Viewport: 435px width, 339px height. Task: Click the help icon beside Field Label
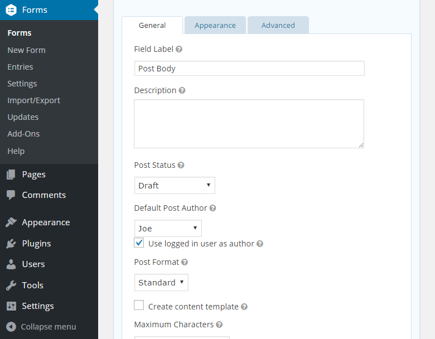[179, 49]
